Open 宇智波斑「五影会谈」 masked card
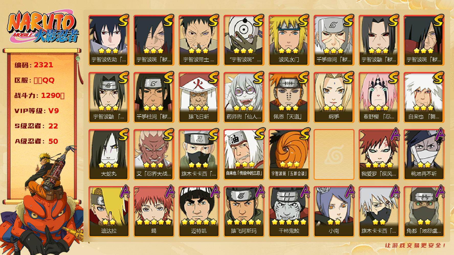This screenshot has width=454, height=255. click(289, 155)
